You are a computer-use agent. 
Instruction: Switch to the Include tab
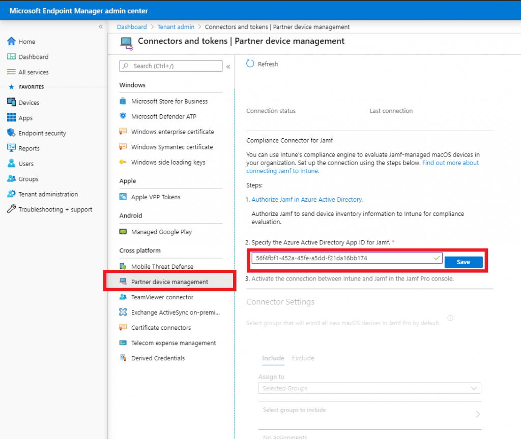(273, 358)
